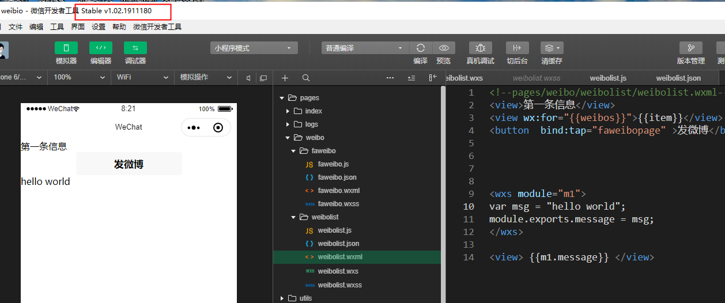Expand the logs folder
This screenshot has height=303, width=725.
point(288,124)
